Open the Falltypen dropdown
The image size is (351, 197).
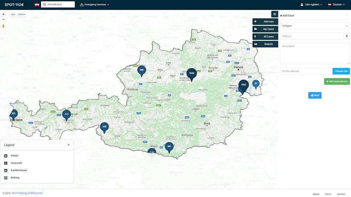pos(315,26)
